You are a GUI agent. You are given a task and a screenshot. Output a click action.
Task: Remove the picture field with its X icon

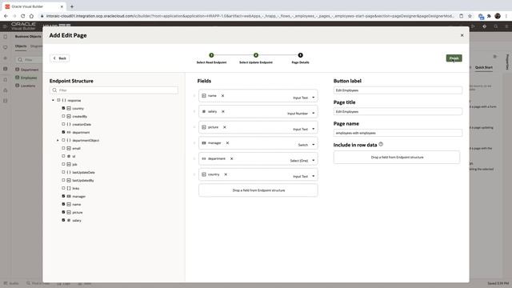[x=224, y=127]
